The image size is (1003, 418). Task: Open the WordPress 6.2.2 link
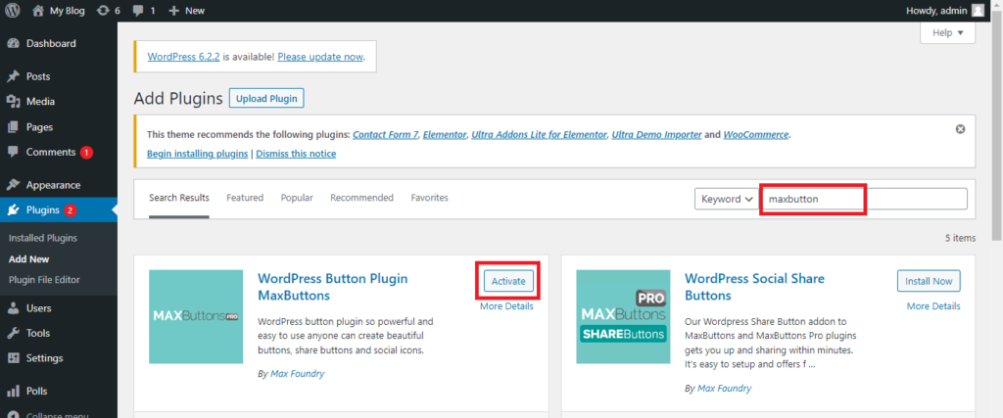tap(183, 56)
